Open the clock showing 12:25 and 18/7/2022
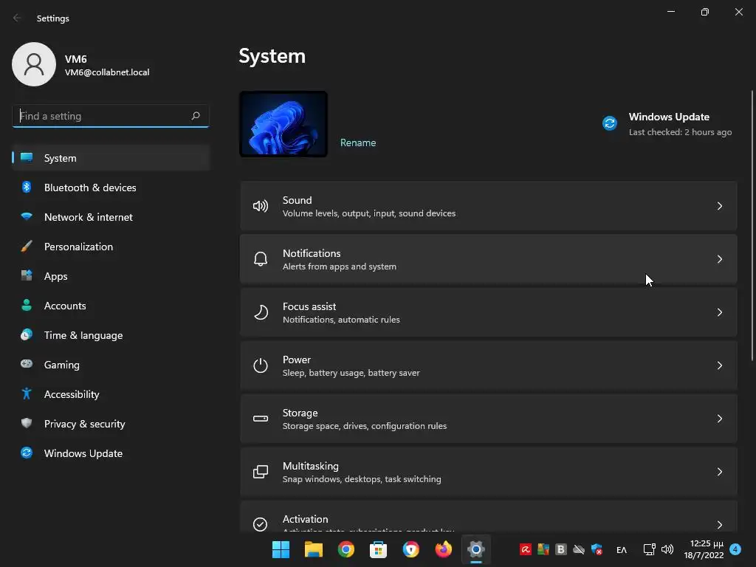 click(704, 549)
